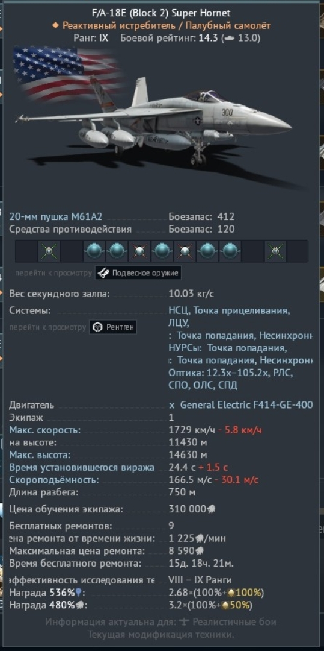This screenshot has height=651, width=324.
Task: Click the Макс. скорость label
Action: pos(45,430)
